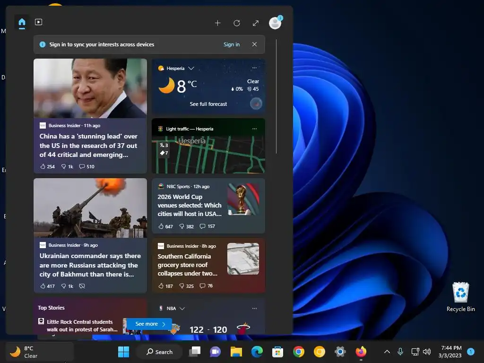Click the widgets panel scrollbar
The width and height of the screenshot is (484, 363).
click(276, 96)
